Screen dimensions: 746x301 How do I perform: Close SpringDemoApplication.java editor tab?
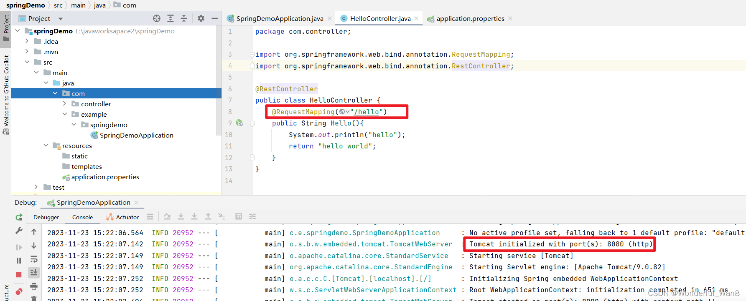tap(330, 18)
